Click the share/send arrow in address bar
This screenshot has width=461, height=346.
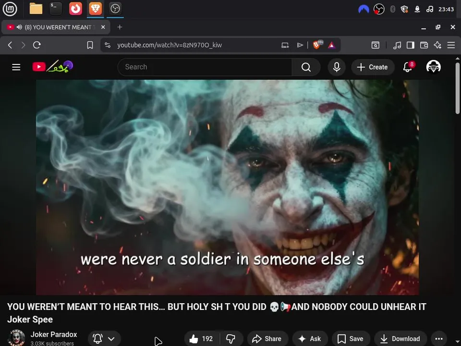click(x=300, y=45)
